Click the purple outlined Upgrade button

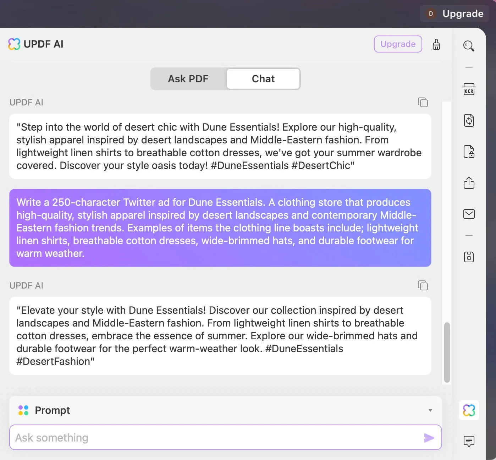(x=398, y=44)
